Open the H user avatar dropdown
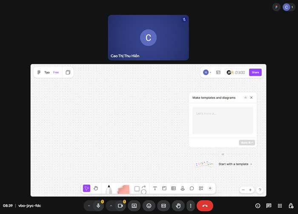Screen dimensions: 298x214 click(207, 72)
